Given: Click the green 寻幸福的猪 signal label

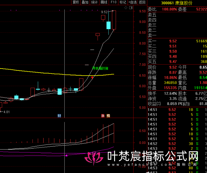Looking at the screenshot, I should point(100,68).
